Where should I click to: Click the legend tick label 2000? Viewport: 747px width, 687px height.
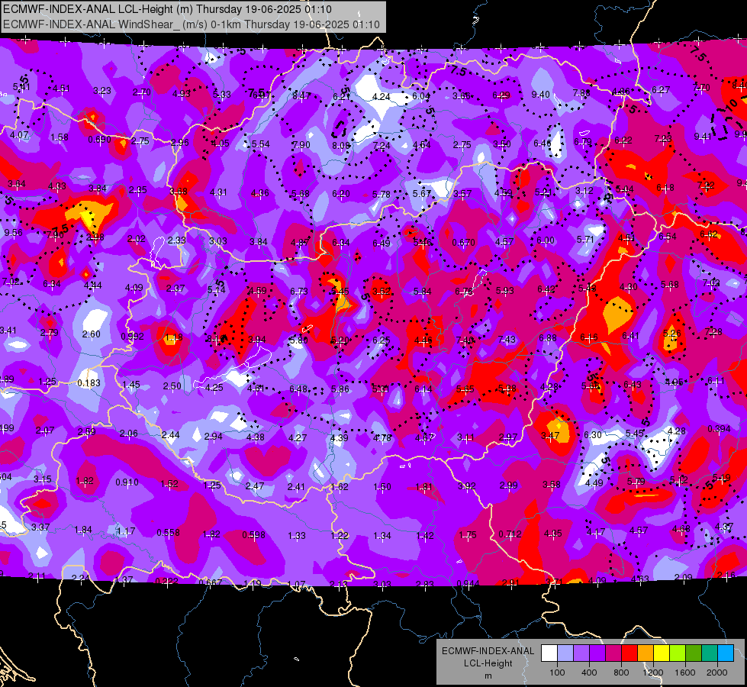coord(717,672)
